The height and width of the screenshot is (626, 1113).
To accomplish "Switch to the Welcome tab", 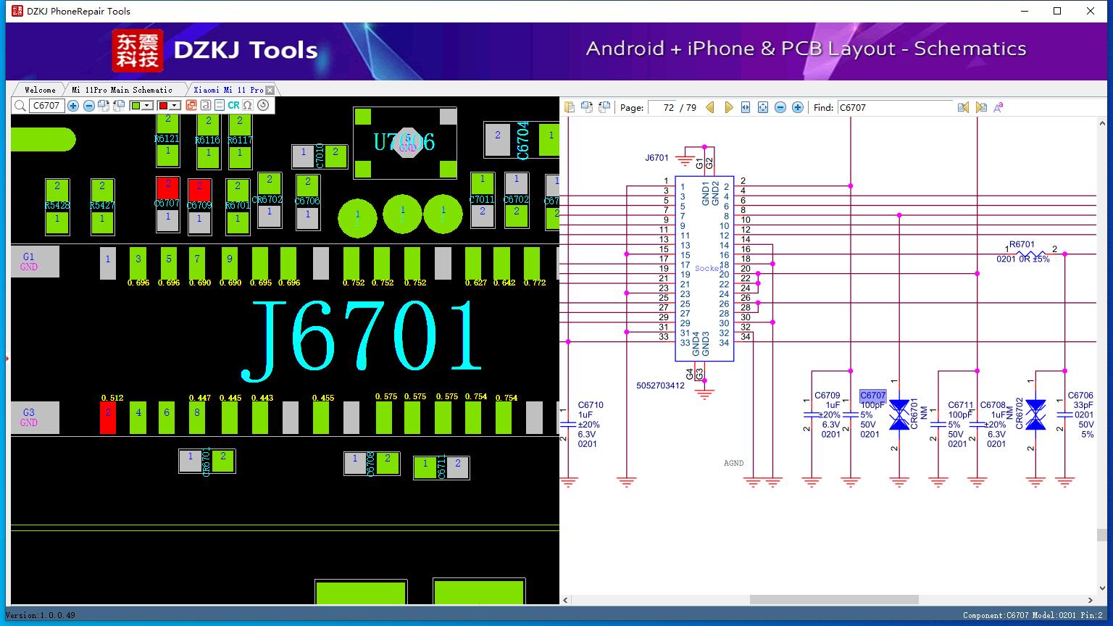I will (x=40, y=90).
